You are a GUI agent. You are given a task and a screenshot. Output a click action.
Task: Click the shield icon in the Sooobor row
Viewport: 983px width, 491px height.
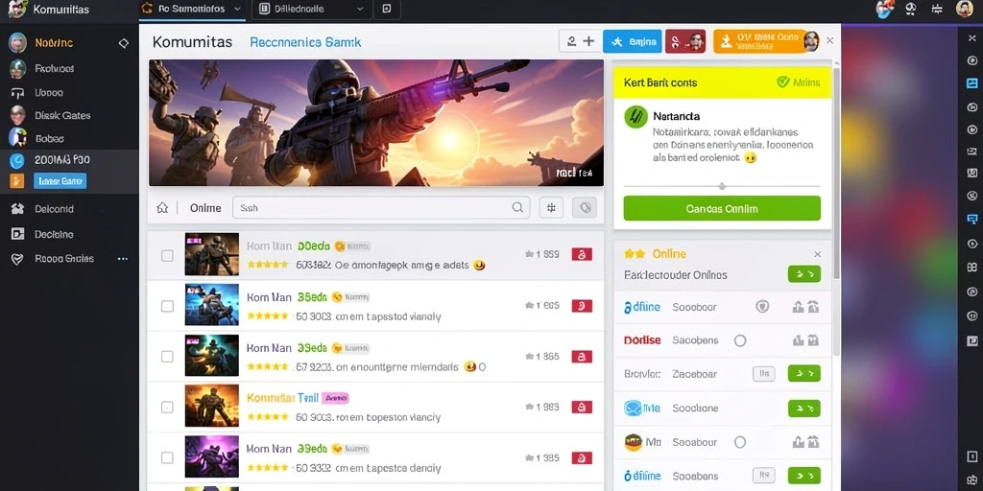(x=761, y=307)
